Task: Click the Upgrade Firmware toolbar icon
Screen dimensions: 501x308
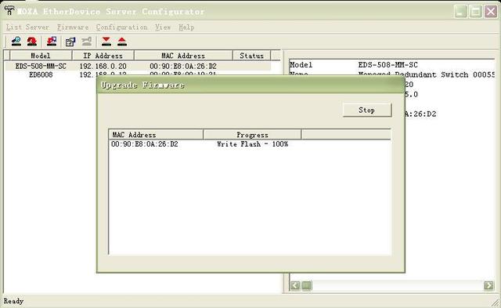Action: (x=52, y=42)
